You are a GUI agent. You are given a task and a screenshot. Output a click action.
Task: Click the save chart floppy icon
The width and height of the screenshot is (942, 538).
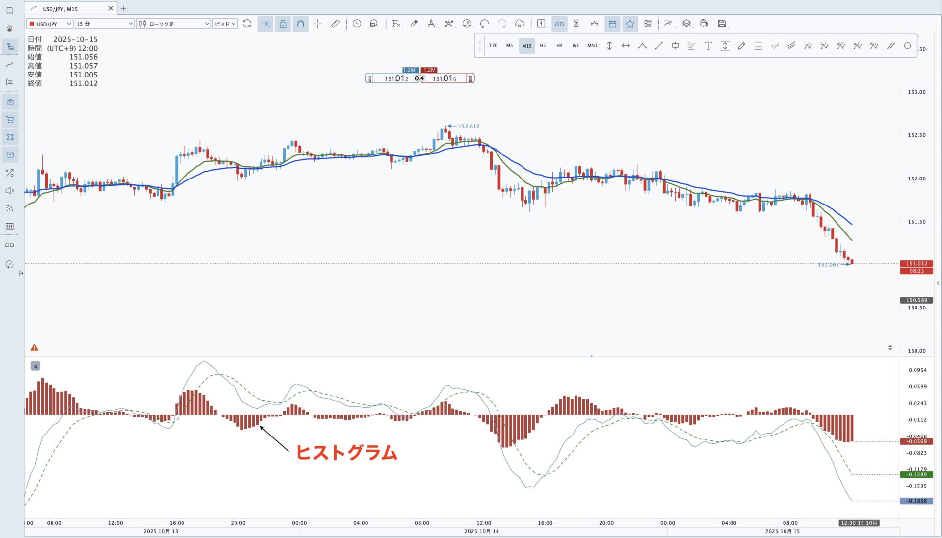[x=722, y=24]
